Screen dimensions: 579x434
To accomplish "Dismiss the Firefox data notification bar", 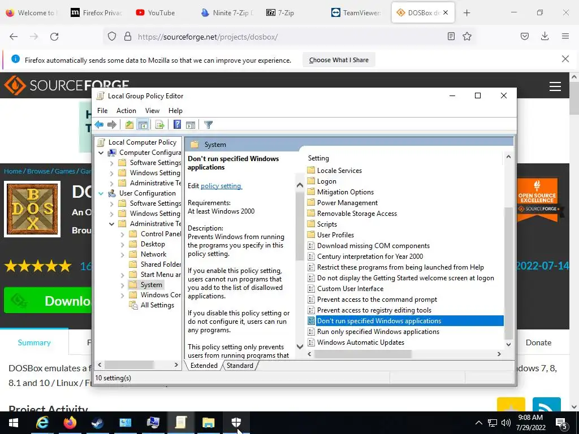I will tap(565, 59).
